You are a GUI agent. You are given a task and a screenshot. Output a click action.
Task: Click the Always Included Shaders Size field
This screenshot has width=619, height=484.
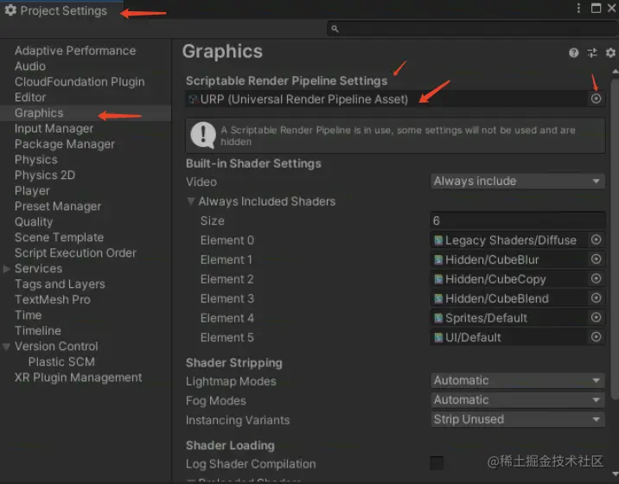coord(518,220)
